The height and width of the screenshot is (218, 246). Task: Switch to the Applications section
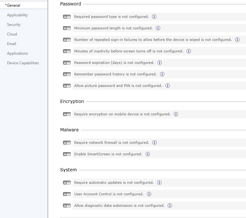17,53
